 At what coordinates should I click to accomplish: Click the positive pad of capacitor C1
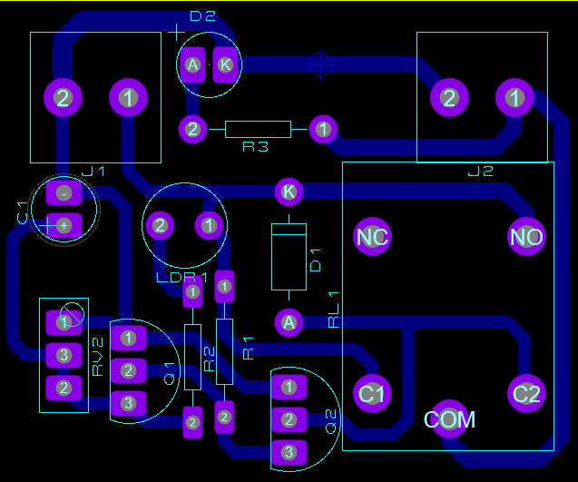coord(64,226)
